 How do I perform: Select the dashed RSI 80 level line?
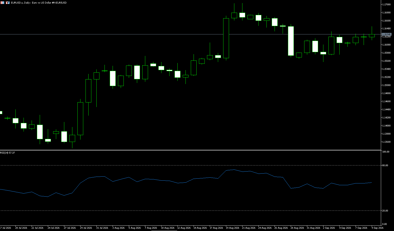[x=190, y=165]
